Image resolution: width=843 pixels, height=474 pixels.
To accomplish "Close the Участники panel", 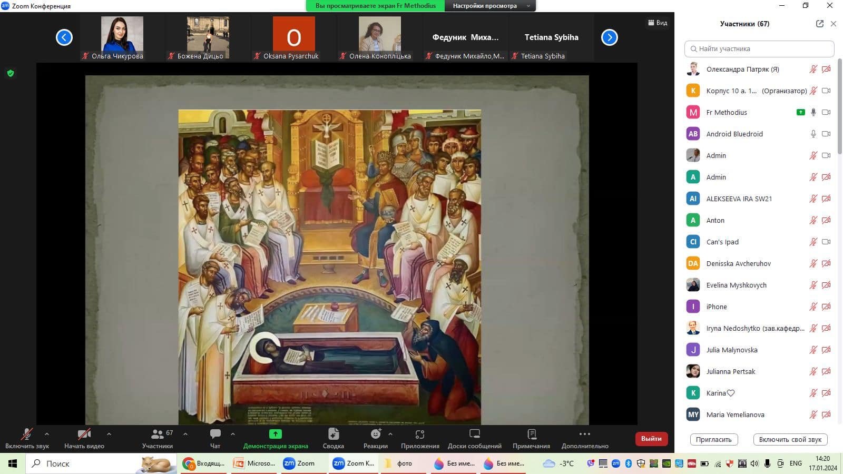I will [x=834, y=24].
